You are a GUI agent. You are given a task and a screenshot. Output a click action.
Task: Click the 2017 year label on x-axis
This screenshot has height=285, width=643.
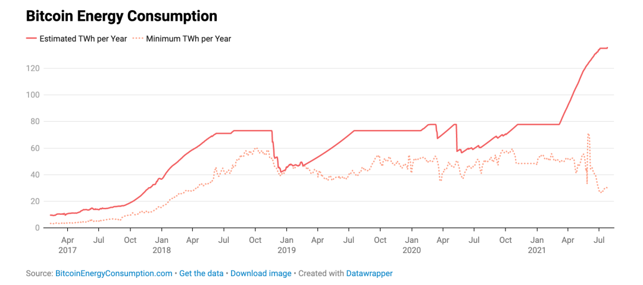click(x=68, y=250)
